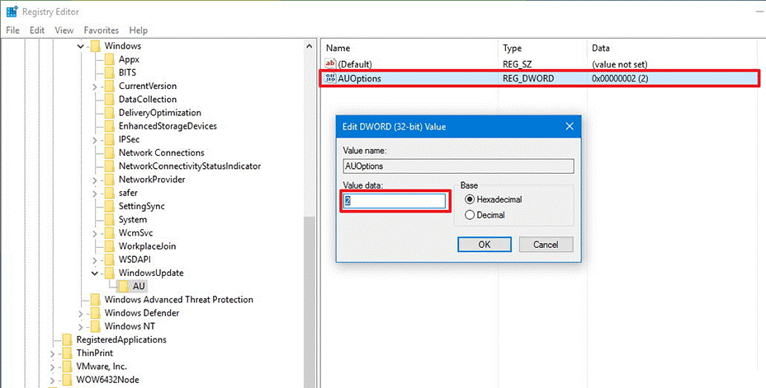Click the Windows Defender folder icon
The image size is (766, 388).
click(x=96, y=313)
